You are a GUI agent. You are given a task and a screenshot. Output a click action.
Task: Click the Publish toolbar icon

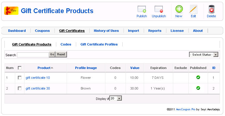tap(142, 9)
